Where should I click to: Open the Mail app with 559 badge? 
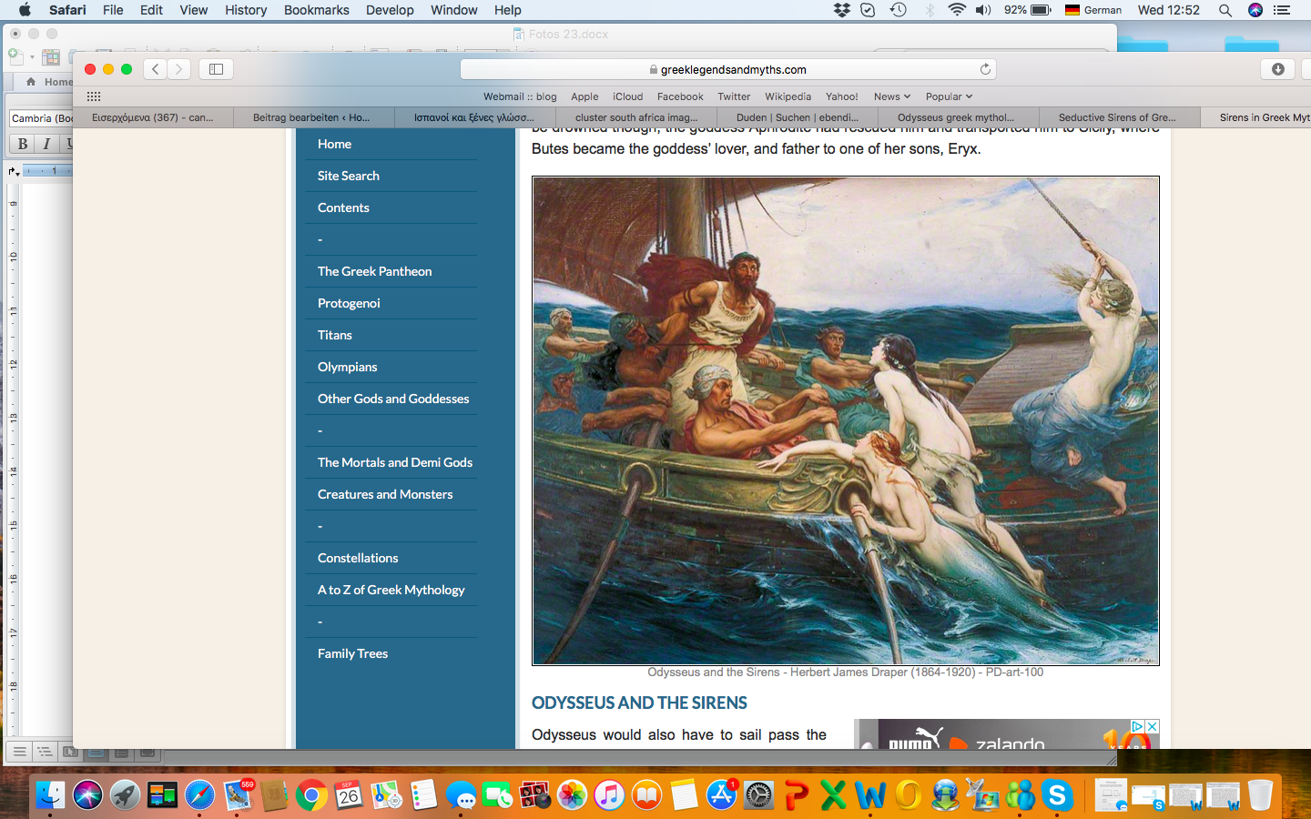click(x=238, y=795)
